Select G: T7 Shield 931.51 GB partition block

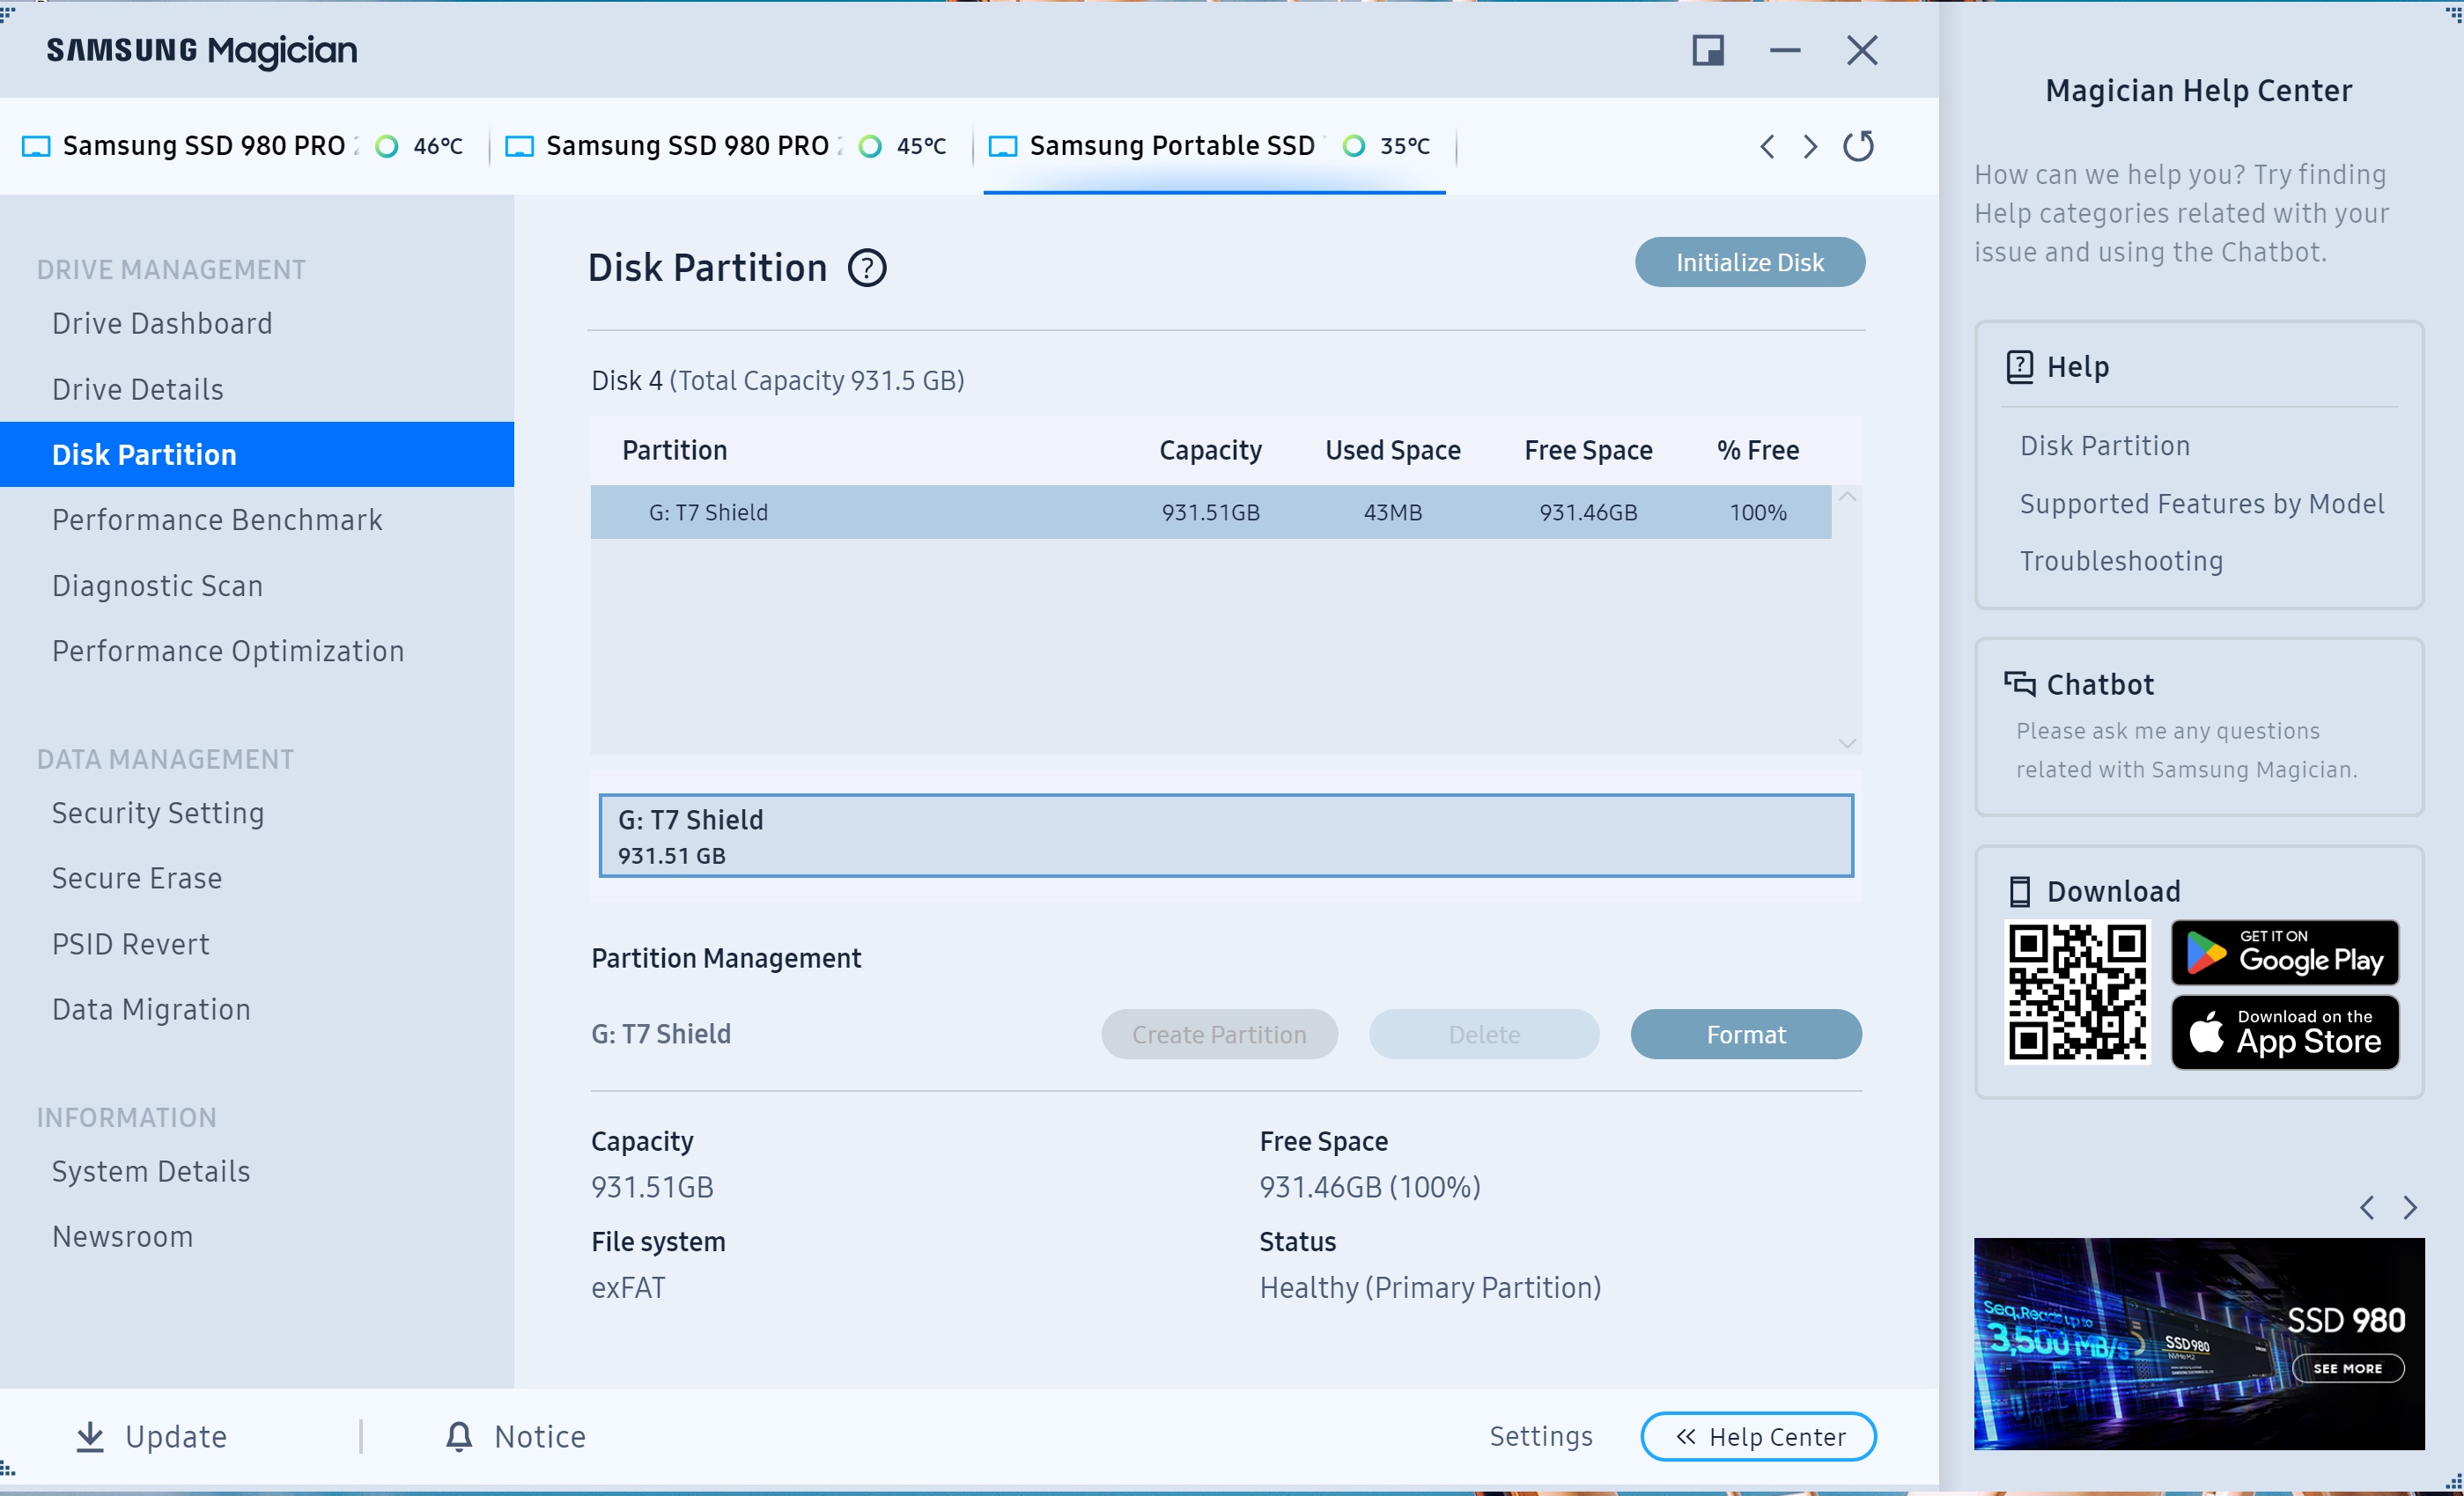tap(1226, 836)
